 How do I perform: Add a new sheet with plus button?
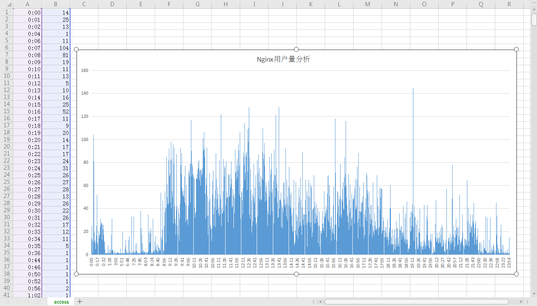(x=80, y=302)
